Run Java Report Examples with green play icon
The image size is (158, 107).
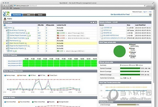[x=28, y=38]
